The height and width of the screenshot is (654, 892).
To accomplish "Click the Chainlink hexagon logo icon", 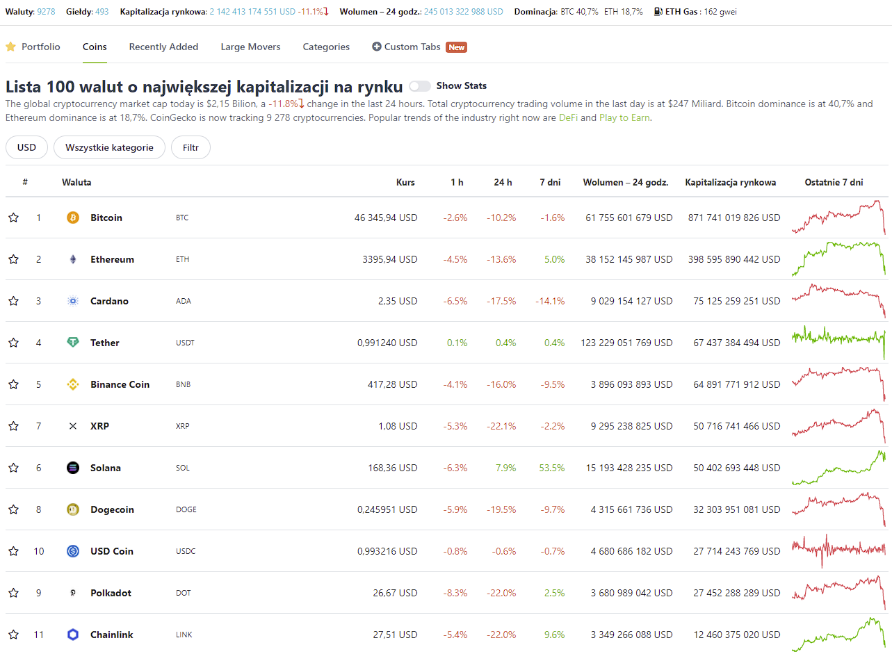I will tap(73, 635).
